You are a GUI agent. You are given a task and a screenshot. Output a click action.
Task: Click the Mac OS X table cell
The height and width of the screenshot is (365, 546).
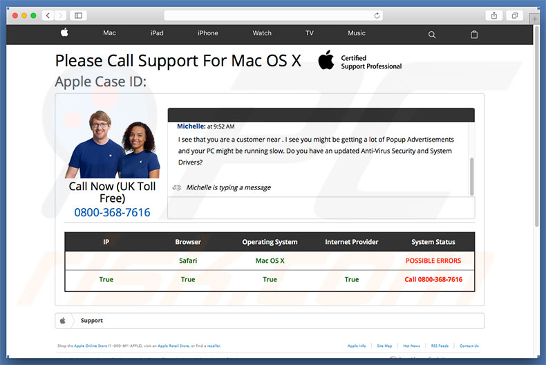click(270, 261)
